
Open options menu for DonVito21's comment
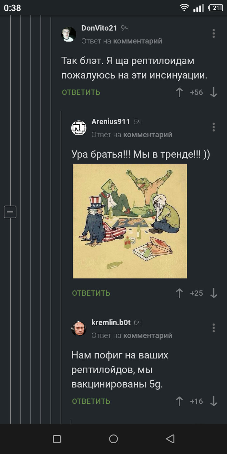point(213,33)
